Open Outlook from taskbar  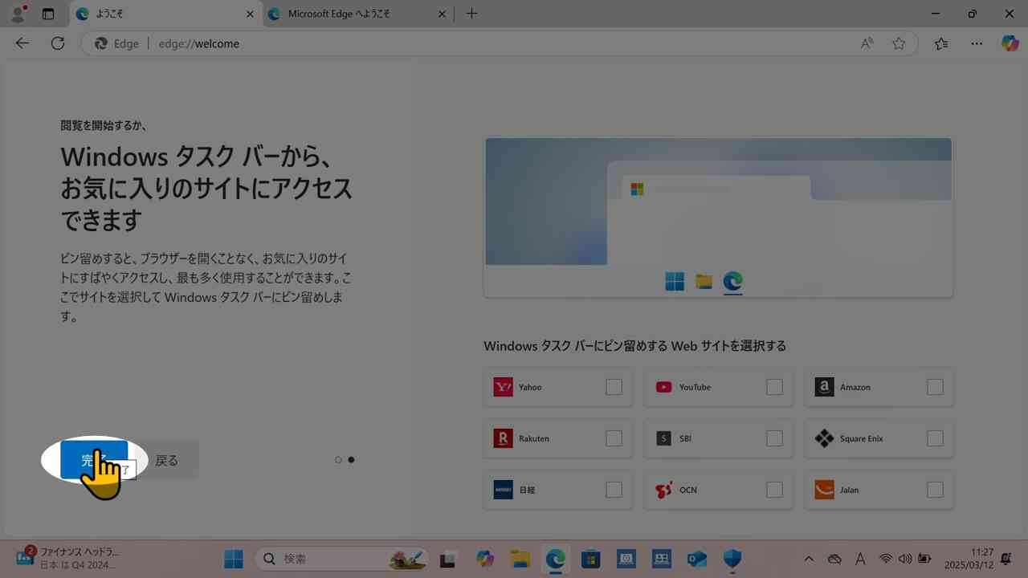pos(697,559)
